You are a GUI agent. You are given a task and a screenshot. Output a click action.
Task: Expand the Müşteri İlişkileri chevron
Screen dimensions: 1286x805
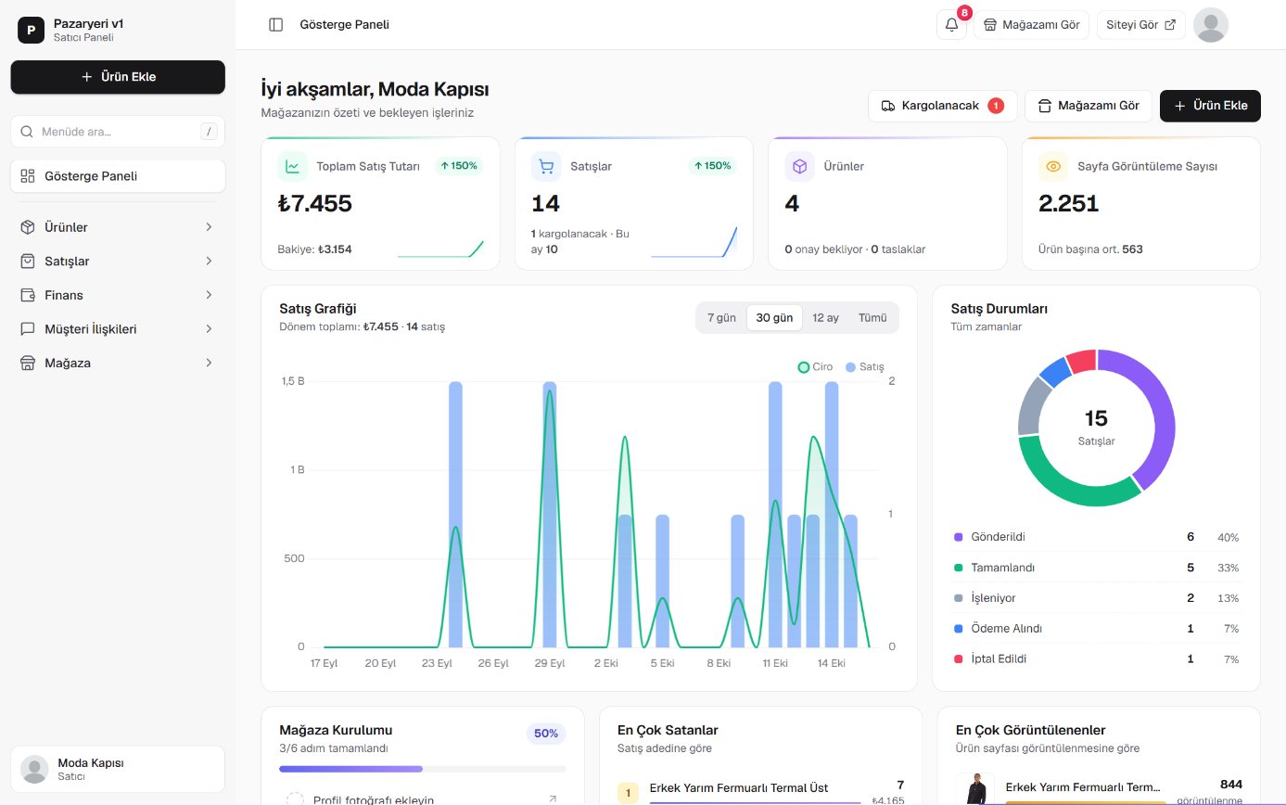coord(209,329)
